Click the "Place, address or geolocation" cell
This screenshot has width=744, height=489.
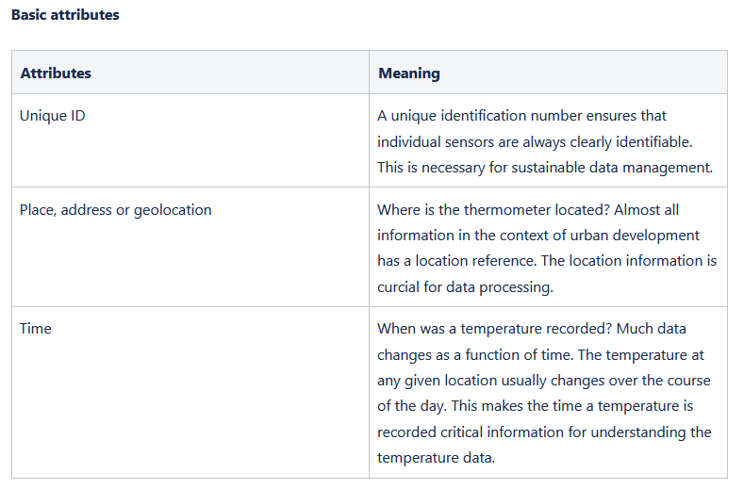tap(116, 209)
